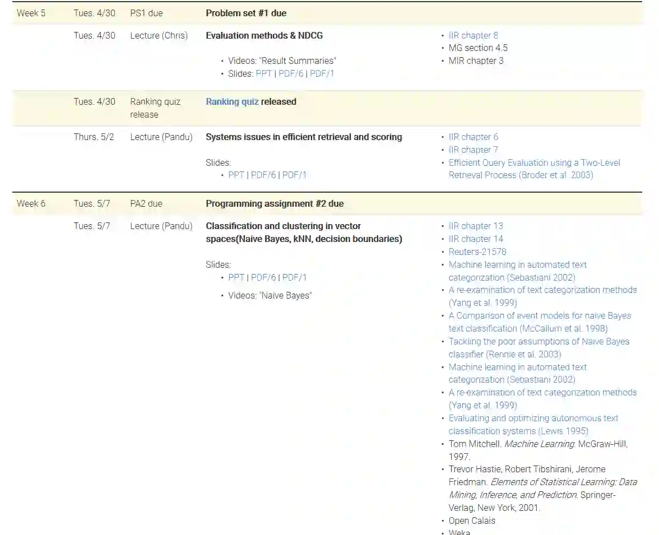Open Tackling poor assumptions of Naive Bayes paper
This screenshot has height=535, width=659.
539,342
